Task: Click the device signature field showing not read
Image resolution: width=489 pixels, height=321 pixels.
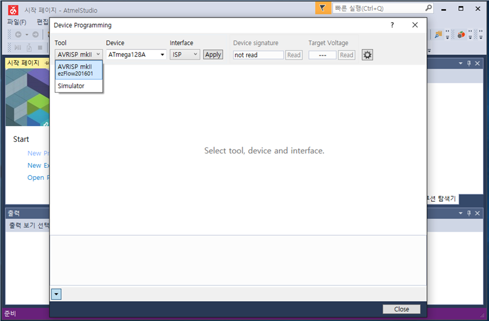Action: click(258, 55)
